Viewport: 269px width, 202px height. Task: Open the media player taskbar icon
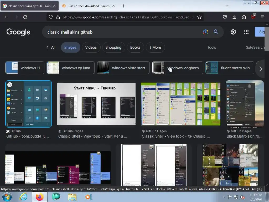[x=88, y=197]
